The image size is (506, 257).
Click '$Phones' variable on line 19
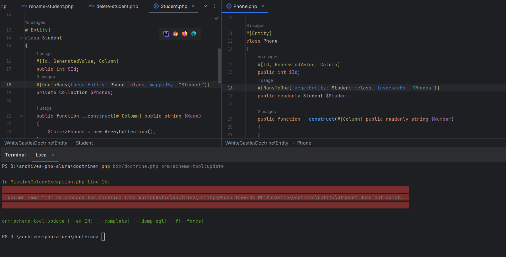coord(100,93)
